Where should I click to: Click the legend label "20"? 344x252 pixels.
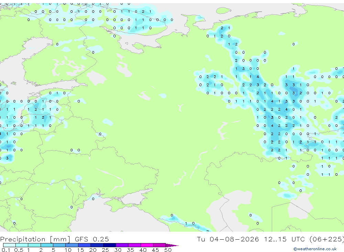pos(93,250)
